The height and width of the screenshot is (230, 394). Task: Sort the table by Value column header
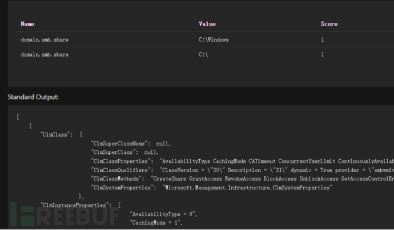[x=207, y=24]
